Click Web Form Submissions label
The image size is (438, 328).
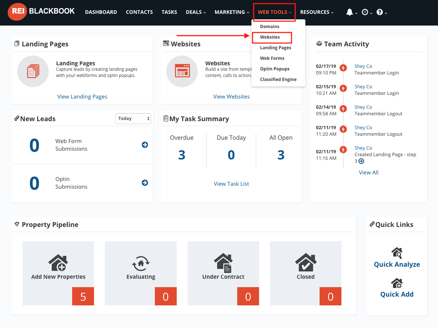(71, 145)
